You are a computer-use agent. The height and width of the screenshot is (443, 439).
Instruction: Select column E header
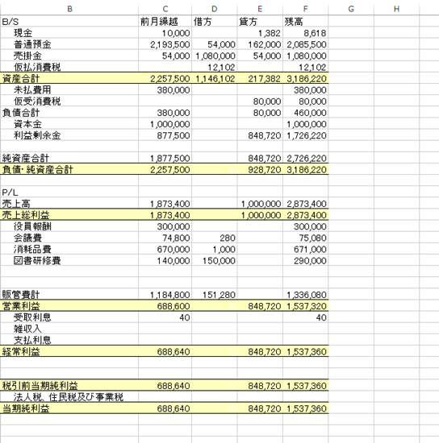[x=260, y=9]
